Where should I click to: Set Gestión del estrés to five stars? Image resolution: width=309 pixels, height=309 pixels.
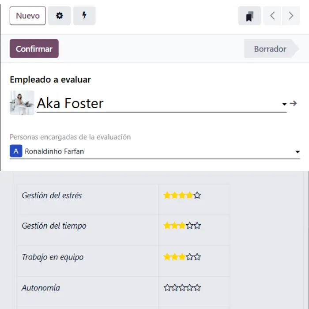tap(197, 195)
